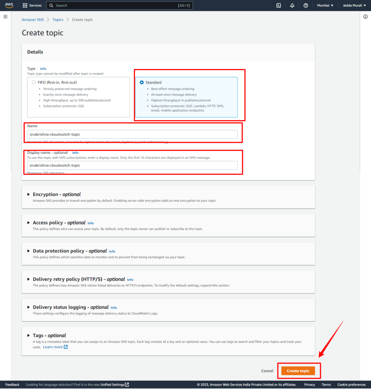The height and width of the screenshot is (389, 371).
Task: Open Unified Settings link in footer
Action: (x=112, y=384)
